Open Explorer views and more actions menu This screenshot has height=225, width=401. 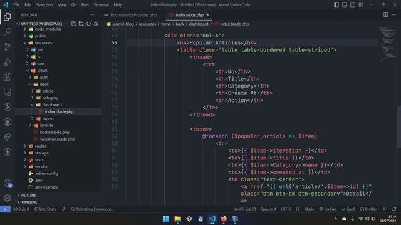93,15
